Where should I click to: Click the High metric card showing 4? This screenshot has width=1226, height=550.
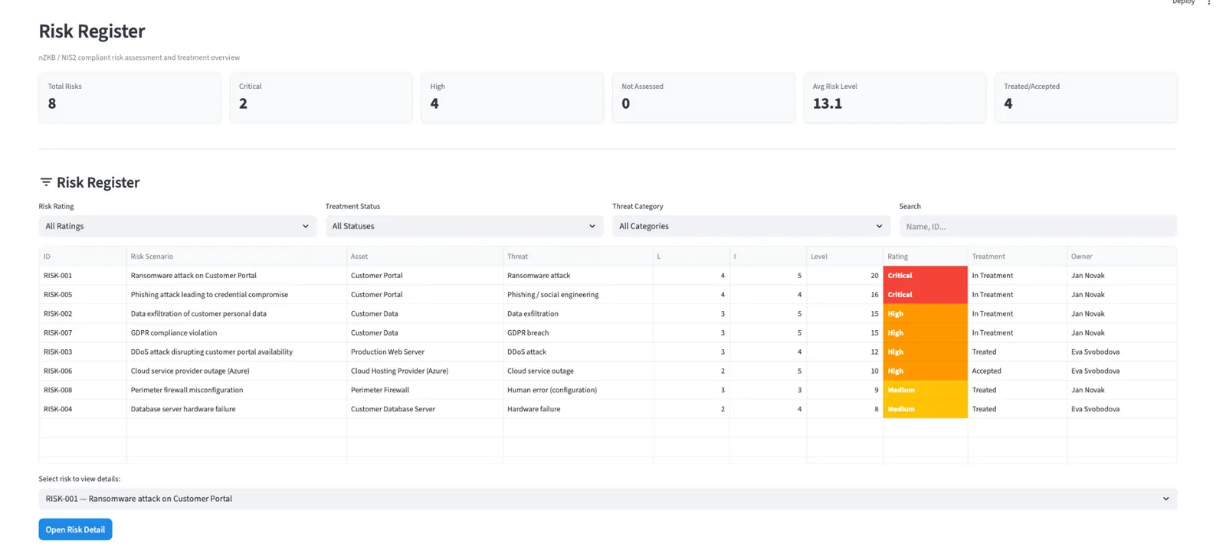coord(512,97)
